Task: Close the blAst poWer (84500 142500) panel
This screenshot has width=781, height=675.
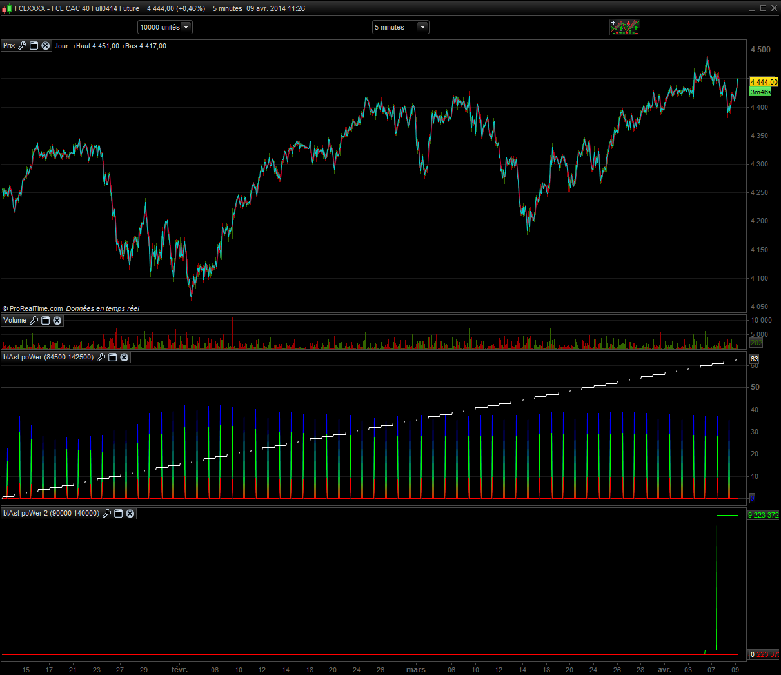Action: click(124, 357)
